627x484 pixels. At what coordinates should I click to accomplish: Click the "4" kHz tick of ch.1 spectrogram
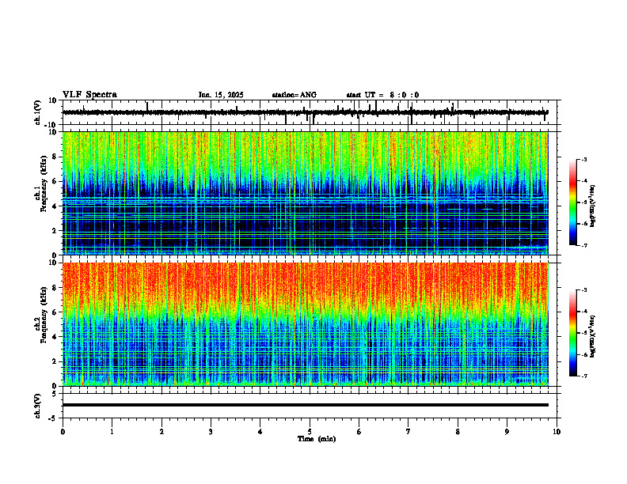pyautogui.click(x=55, y=206)
